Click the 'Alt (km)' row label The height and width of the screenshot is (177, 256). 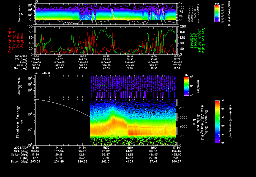[x=22, y=65]
